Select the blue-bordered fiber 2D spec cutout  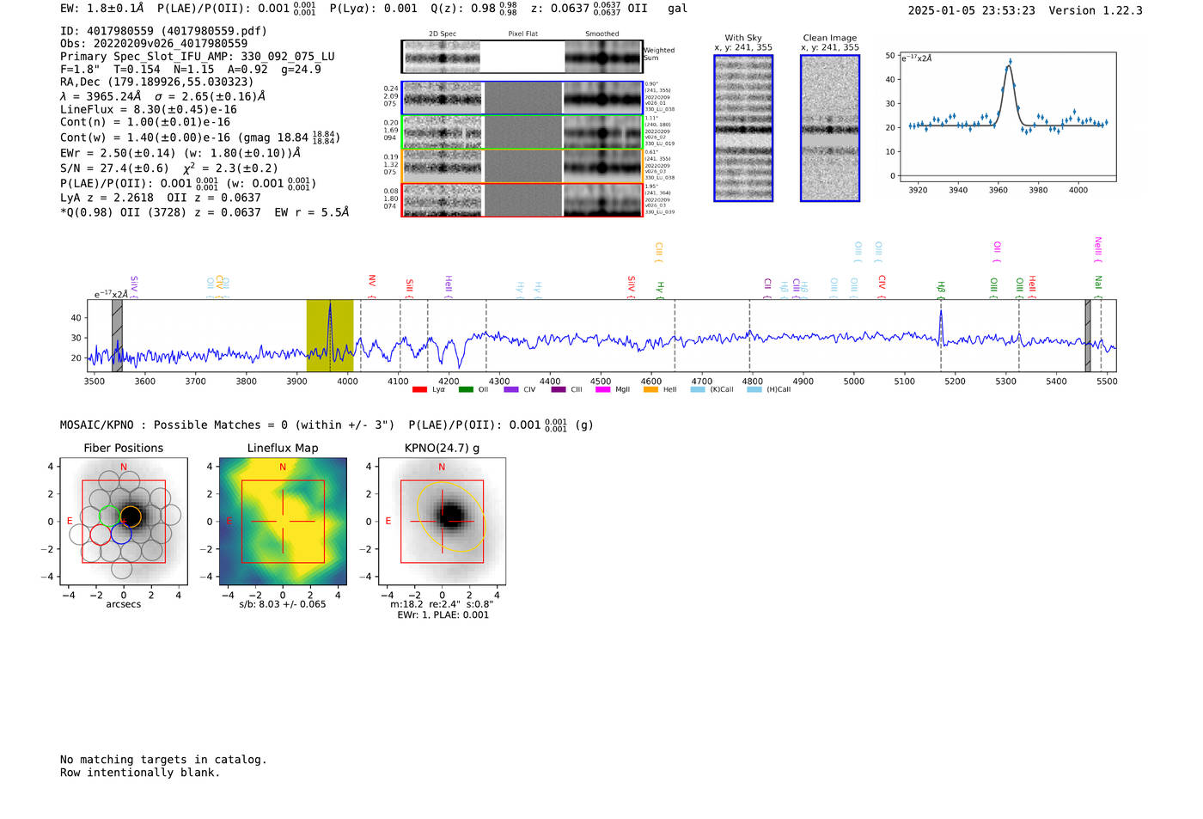coord(443,98)
